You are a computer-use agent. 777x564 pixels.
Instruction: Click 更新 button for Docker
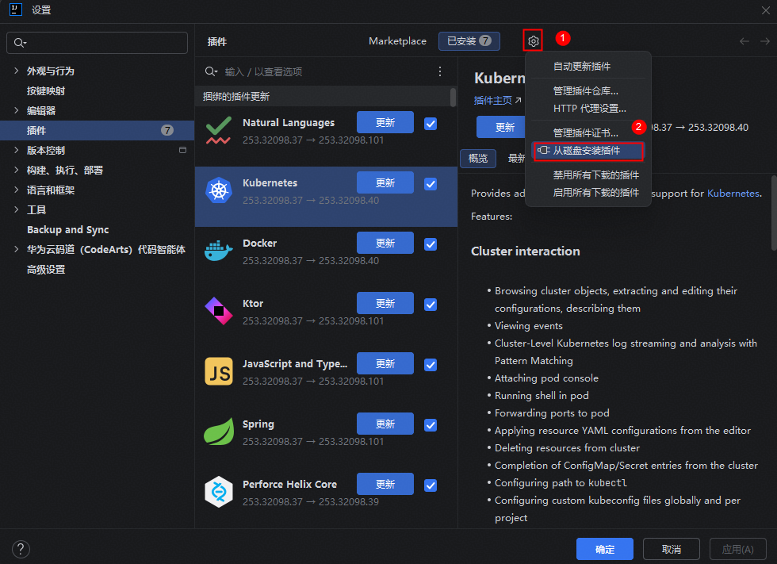click(x=385, y=243)
